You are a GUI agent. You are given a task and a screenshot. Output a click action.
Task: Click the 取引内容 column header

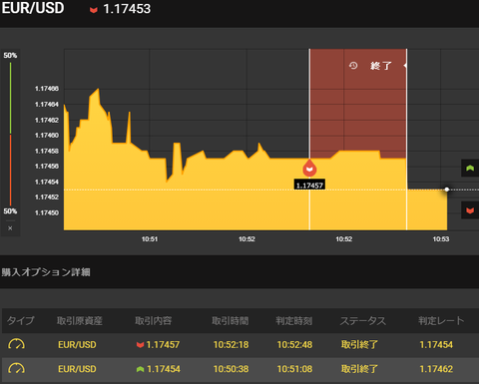pyautogui.click(x=154, y=321)
